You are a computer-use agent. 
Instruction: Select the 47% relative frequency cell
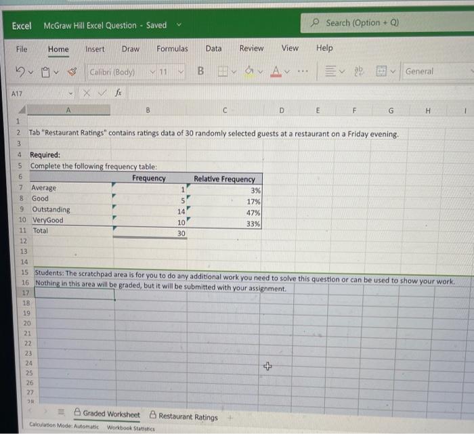[x=224, y=213]
